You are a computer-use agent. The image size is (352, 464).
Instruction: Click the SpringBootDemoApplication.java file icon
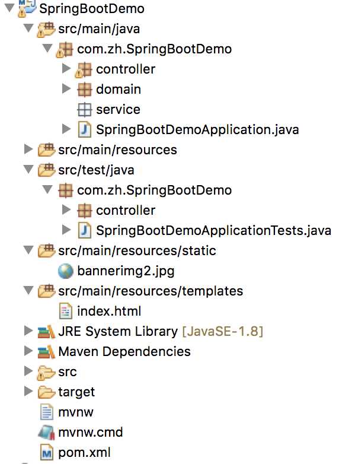coord(84,129)
